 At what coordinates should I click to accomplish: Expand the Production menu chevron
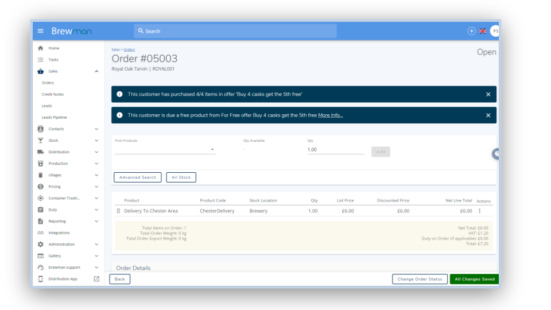96,164
